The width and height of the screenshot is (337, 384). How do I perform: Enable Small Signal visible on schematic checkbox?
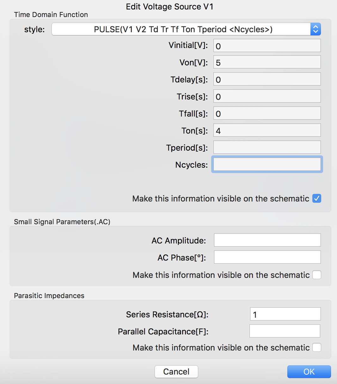tap(317, 275)
